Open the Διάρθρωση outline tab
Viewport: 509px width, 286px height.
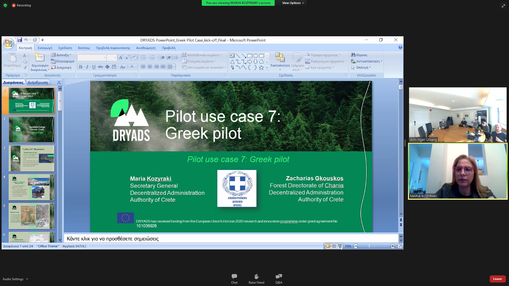38,82
